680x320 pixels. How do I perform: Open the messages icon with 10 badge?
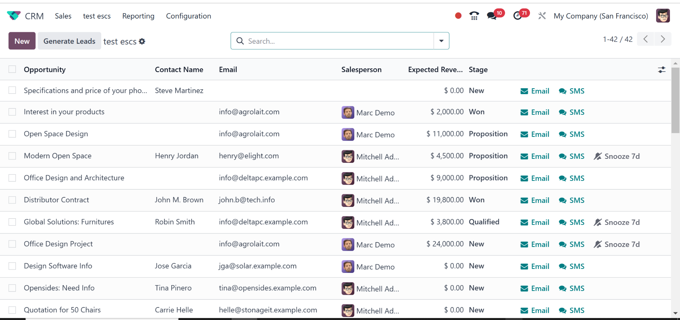[492, 16]
